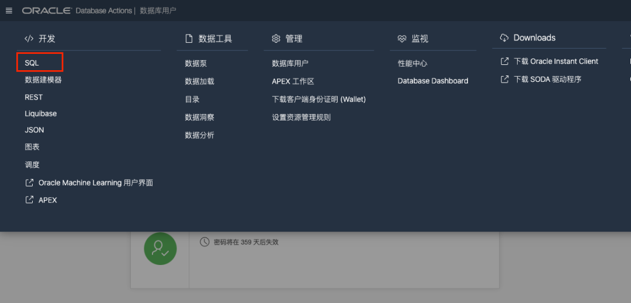
Task: Open APEX 工作区
Action: pyautogui.click(x=293, y=81)
